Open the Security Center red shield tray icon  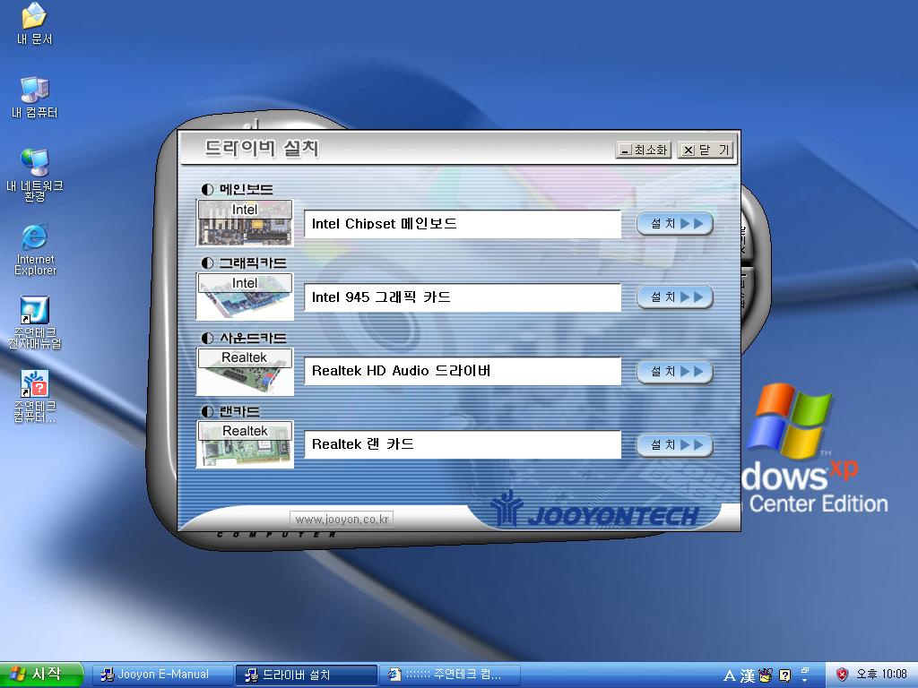pos(842,675)
